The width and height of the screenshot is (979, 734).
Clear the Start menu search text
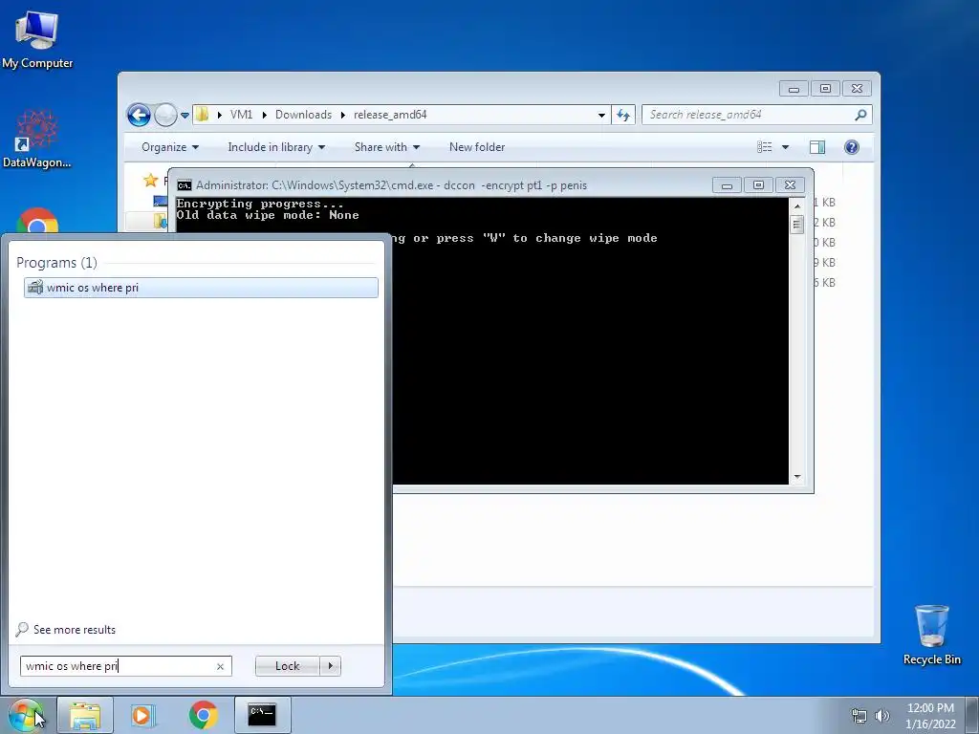(x=221, y=666)
